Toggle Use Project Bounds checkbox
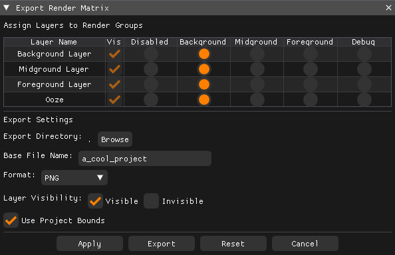The image size is (395, 255). 11,220
